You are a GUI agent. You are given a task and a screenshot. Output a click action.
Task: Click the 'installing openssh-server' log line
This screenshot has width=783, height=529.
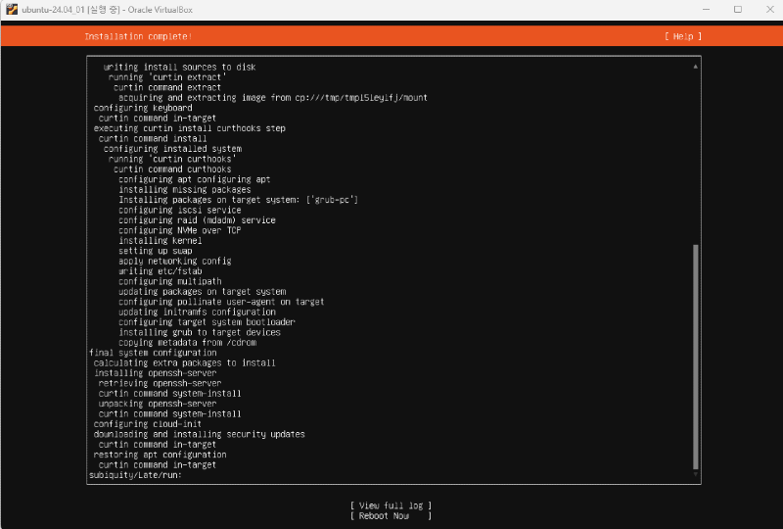click(155, 373)
